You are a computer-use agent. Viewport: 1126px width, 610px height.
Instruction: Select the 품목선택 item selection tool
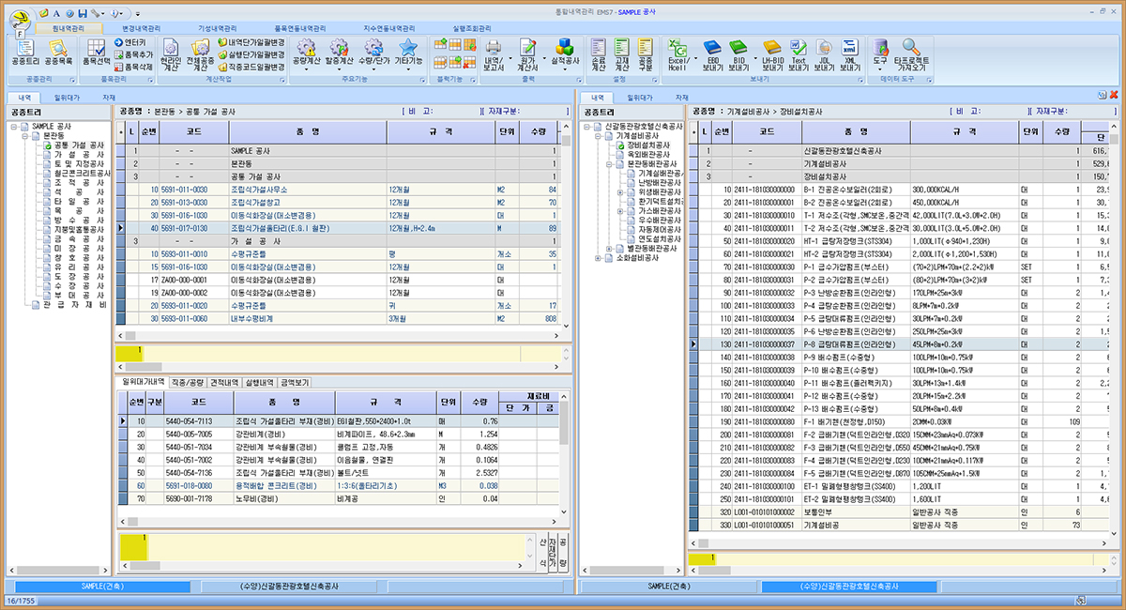(x=96, y=53)
